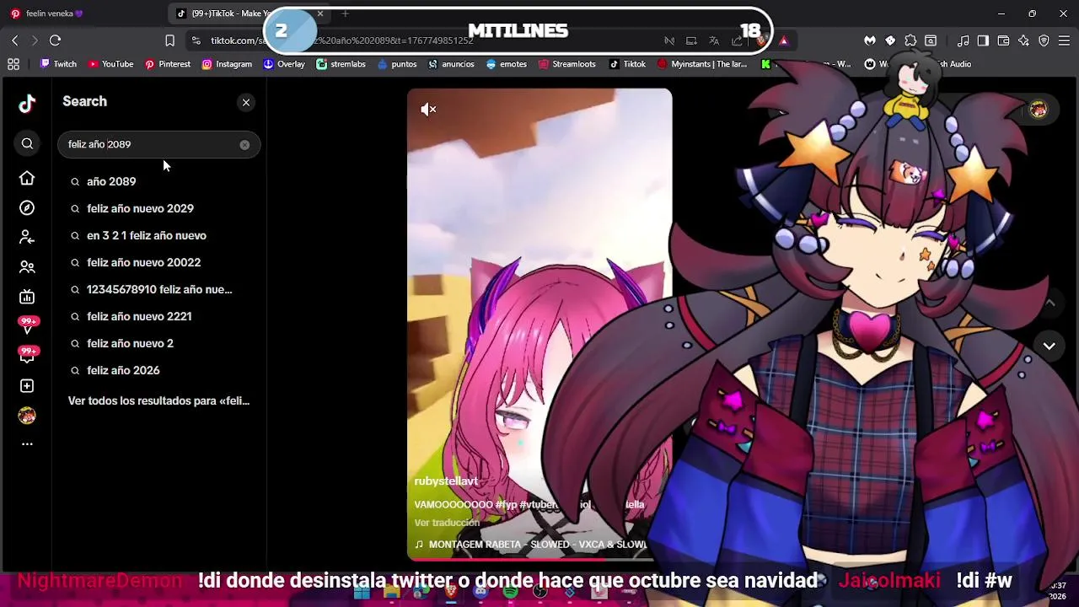
Task: Open Discord from the taskbar
Action: (x=480, y=592)
